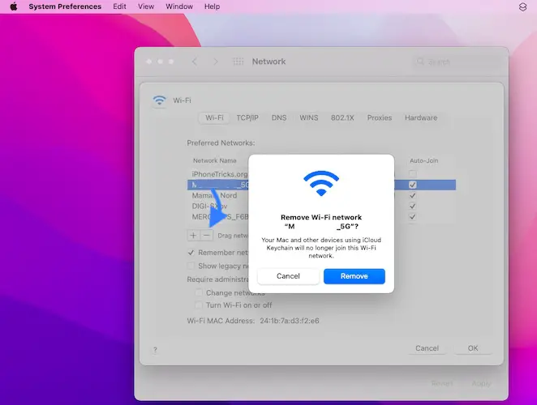Click the help question mark button
The height and width of the screenshot is (405, 537).
coord(154,349)
